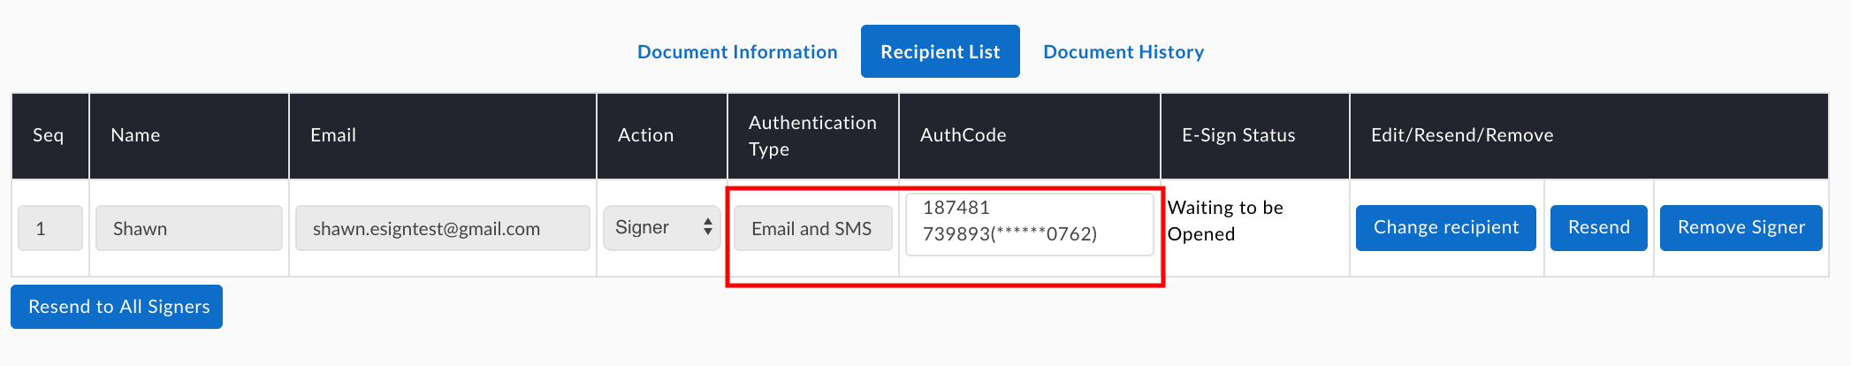
Task: Select the Name field containing Shawn
Action: click(189, 228)
